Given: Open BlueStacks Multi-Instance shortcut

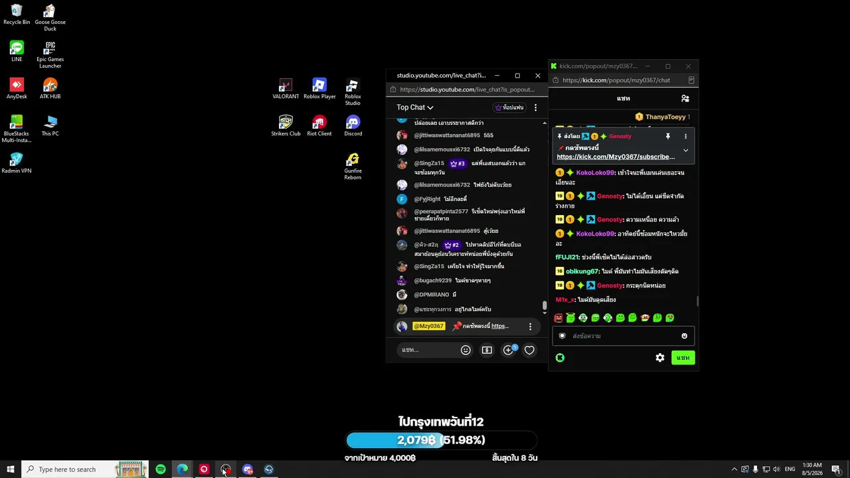Looking at the screenshot, I should point(17,129).
